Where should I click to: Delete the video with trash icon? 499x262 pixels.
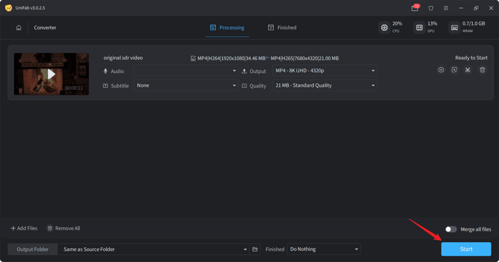point(482,70)
